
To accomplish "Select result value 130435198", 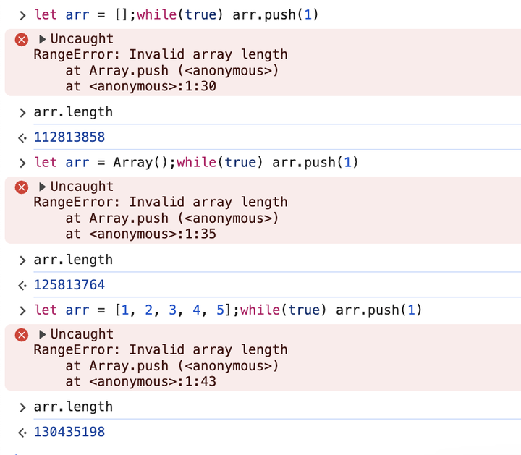I will point(69,432).
